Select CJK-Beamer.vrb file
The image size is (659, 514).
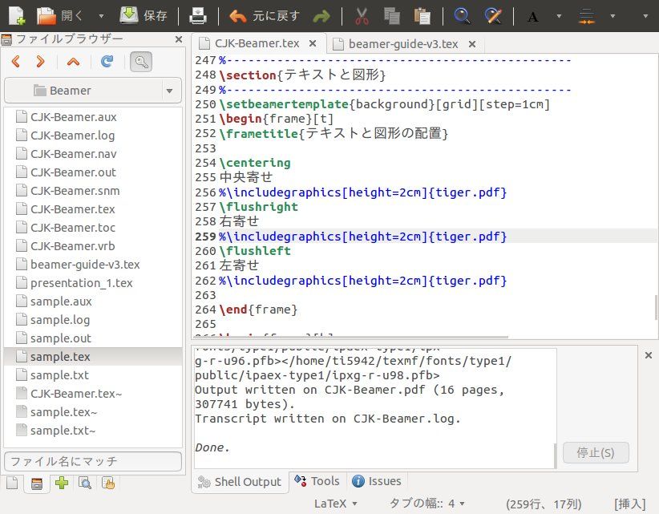[93, 246]
